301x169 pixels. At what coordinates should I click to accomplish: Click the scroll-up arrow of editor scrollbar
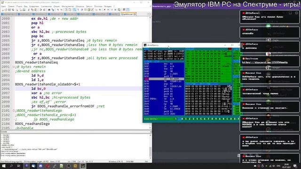coord(150,17)
